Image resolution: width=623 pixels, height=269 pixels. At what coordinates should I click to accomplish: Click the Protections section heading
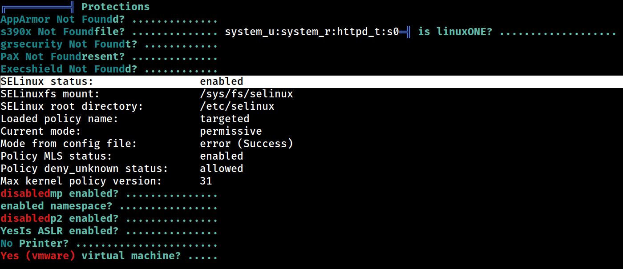tap(116, 7)
